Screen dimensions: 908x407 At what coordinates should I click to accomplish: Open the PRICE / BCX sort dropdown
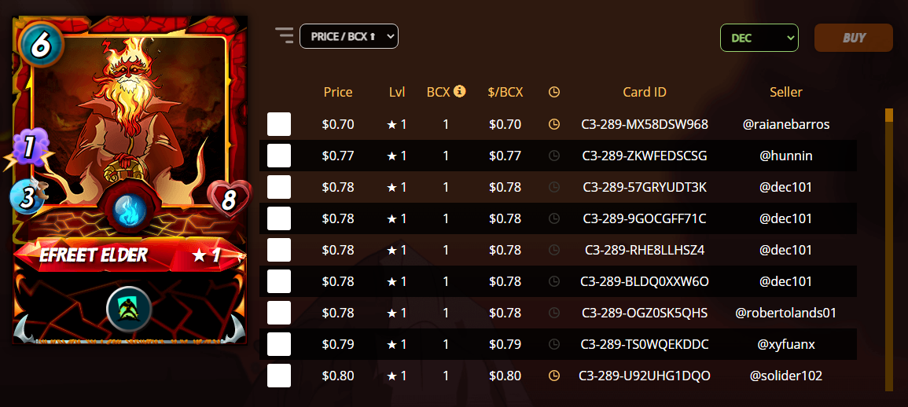click(x=348, y=36)
